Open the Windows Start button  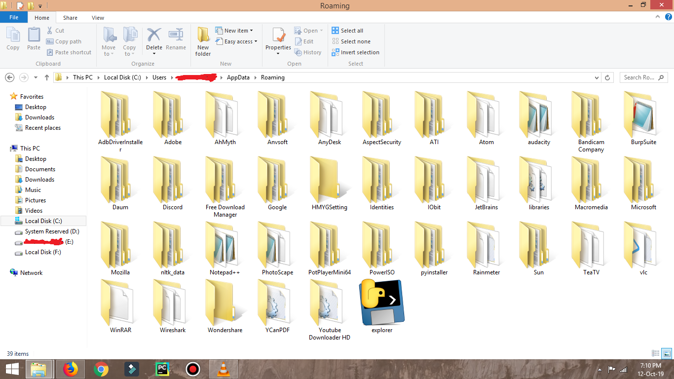tap(12, 369)
